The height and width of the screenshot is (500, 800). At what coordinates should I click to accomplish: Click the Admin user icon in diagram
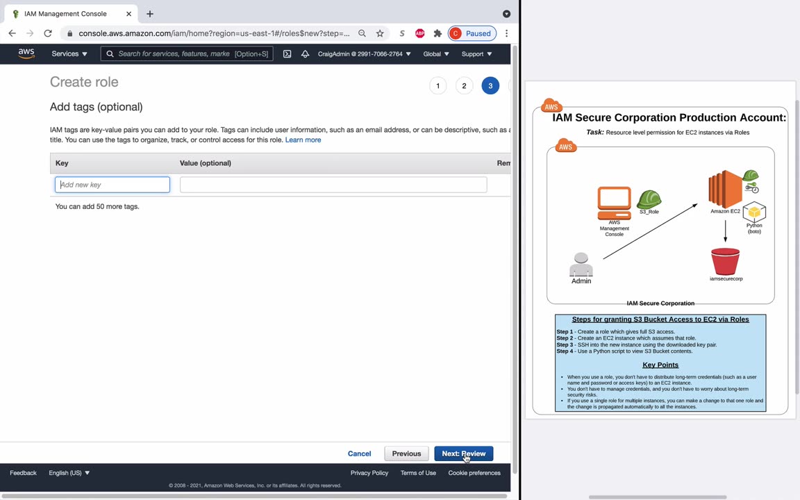pyautogui.click(x=581, y=265)
